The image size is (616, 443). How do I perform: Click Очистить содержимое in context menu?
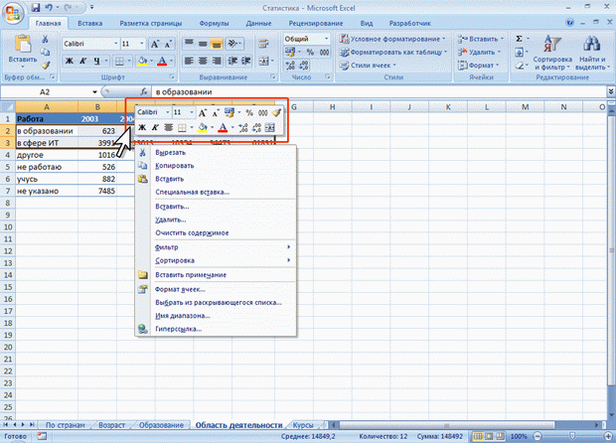(x=216, y=232)
